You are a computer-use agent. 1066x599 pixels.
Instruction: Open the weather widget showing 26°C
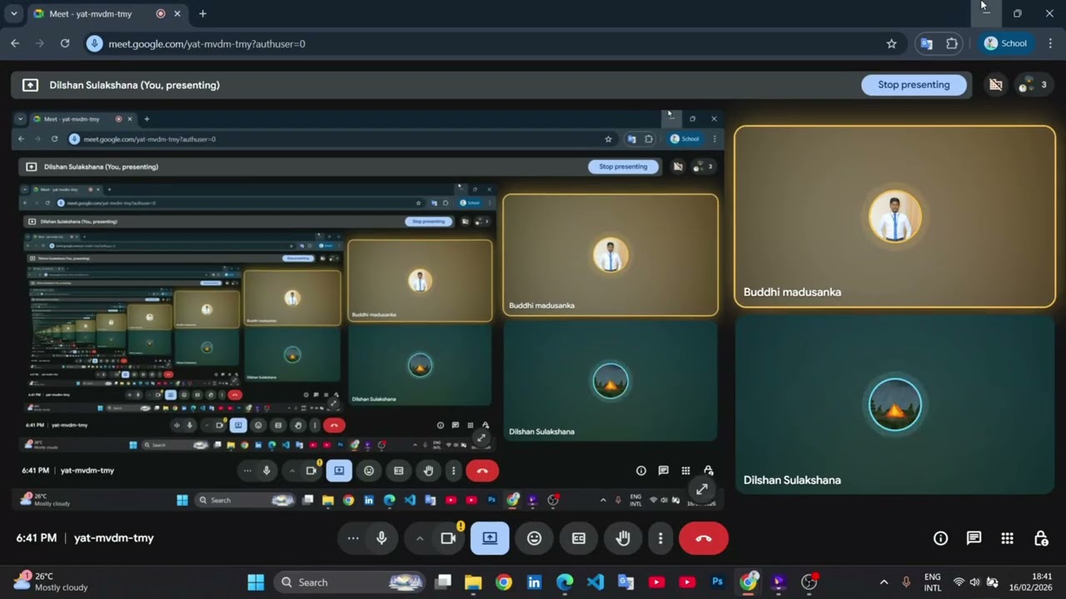pos(50,582)
